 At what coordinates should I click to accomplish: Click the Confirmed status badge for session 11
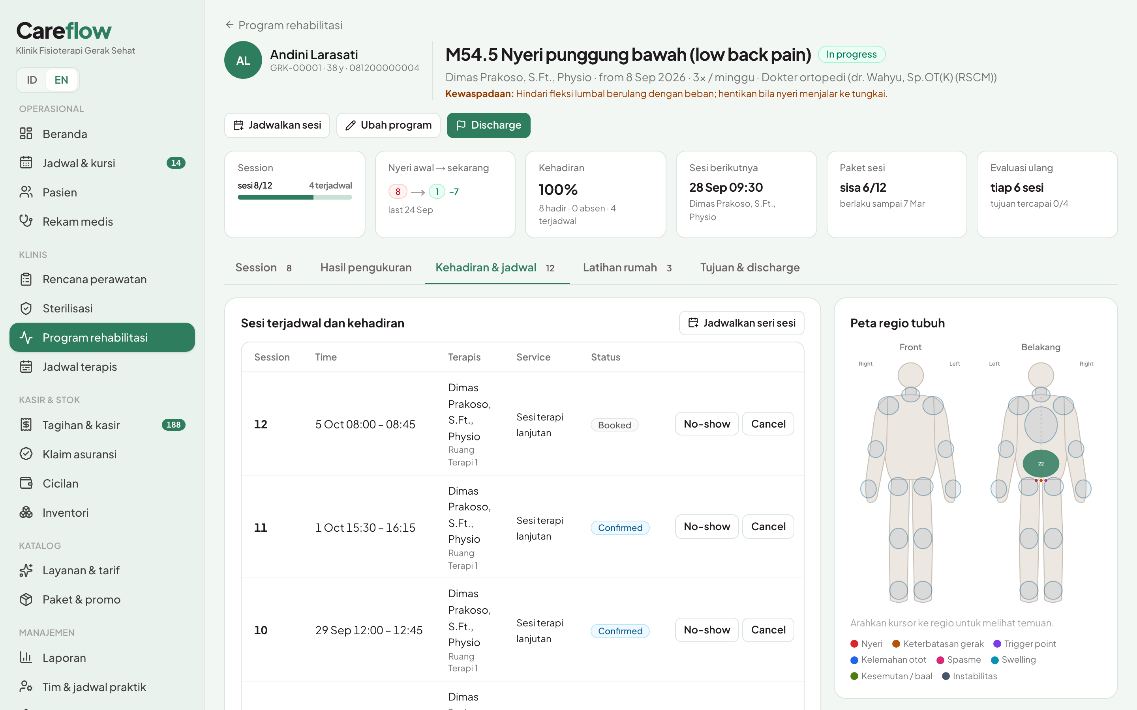pos(620,528)
